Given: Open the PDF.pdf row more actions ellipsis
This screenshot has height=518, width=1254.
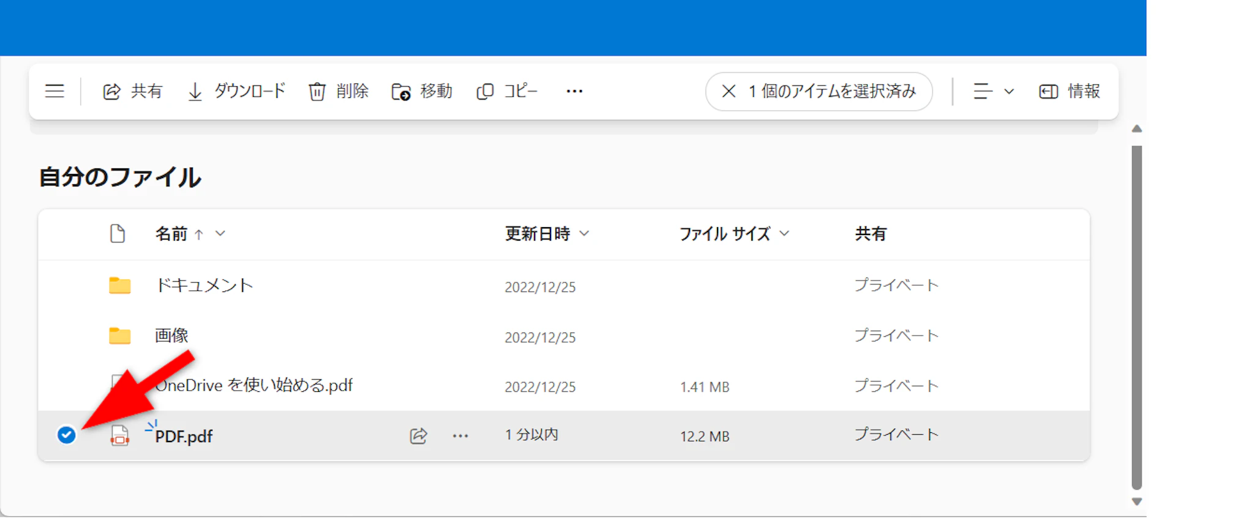Looking at the screenshot, I should pos(460,436).
